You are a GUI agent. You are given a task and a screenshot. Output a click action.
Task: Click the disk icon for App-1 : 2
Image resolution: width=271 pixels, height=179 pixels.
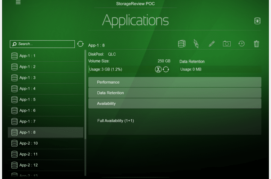click(14, 67)
